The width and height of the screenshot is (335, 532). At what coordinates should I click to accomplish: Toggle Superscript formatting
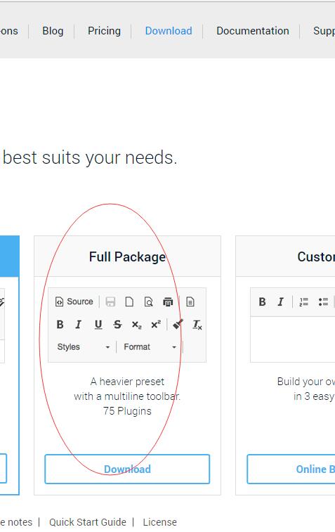156,325
